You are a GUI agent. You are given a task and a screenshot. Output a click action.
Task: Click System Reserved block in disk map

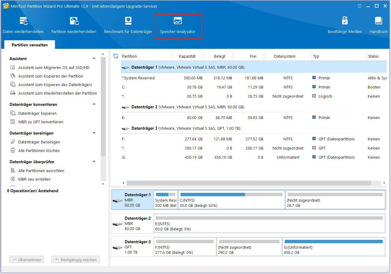coord(166,200)
